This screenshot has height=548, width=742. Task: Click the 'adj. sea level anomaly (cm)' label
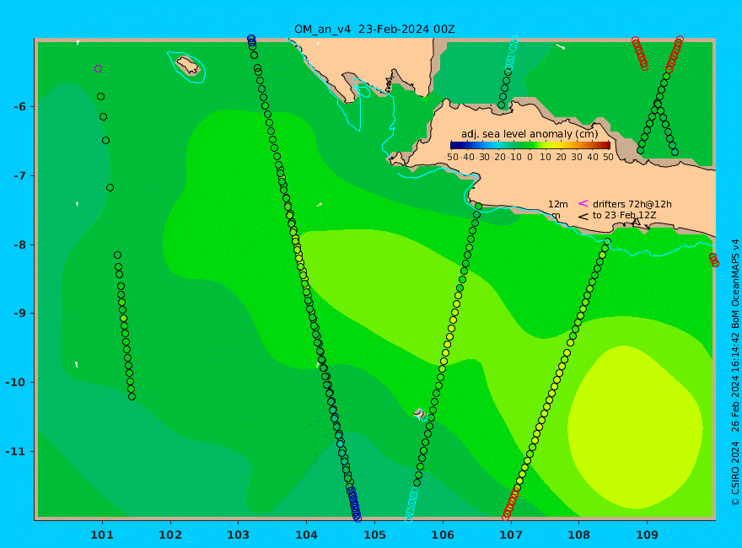click(x=530, y=134)
